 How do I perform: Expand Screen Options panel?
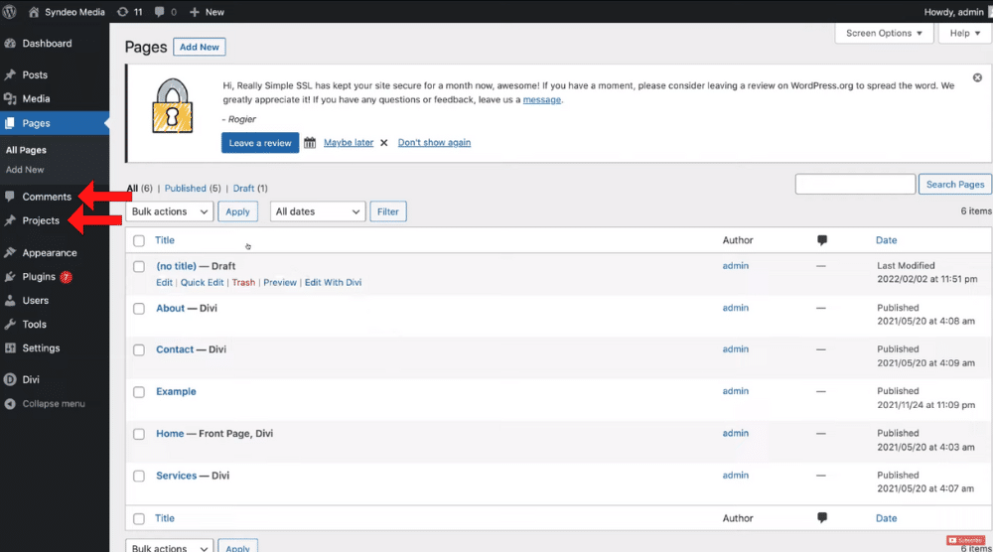click(884, 33)
